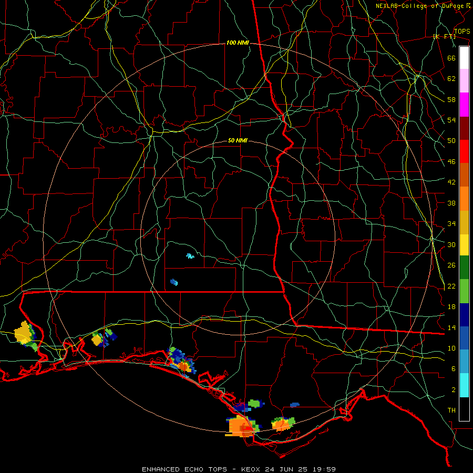This screenshot has height=473, width=473.
Task: Click the light pink legend swatch
Action: pyautogui.click(x=464, y=80)
